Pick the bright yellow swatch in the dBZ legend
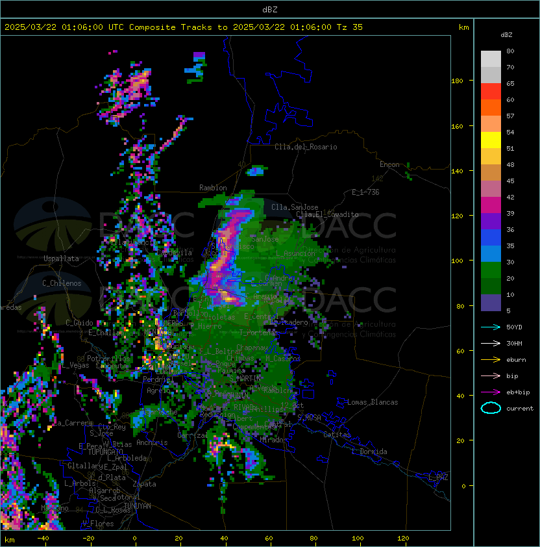The width and height of the screenshot is (540, 547). click(x=491, y=140)
